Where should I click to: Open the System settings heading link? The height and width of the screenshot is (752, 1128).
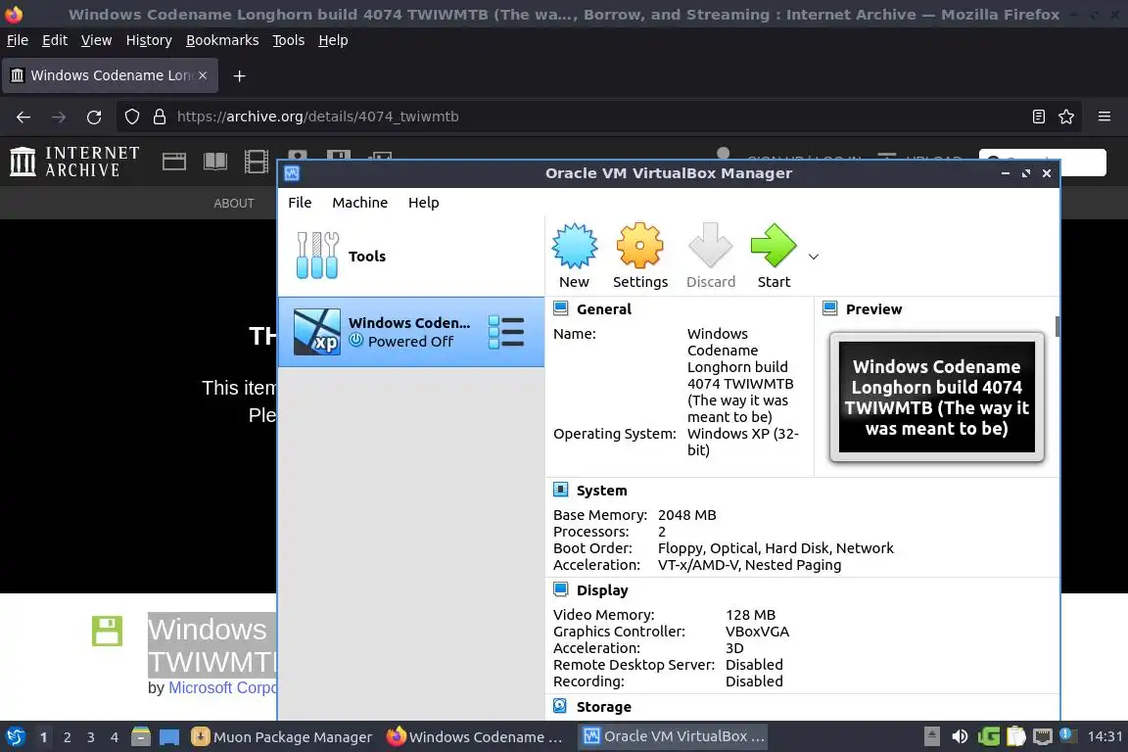601,491
